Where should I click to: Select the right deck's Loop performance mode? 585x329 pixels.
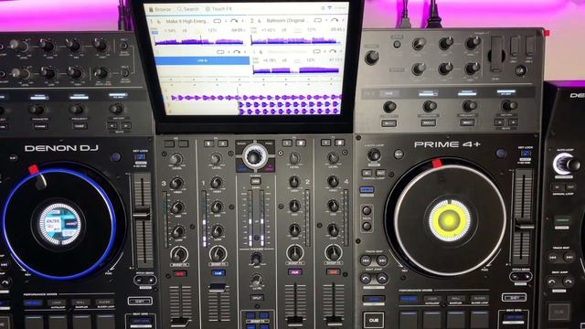tap(432, 299)
